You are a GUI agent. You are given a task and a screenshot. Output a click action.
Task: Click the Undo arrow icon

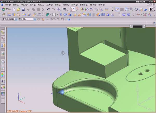[48, 9]
